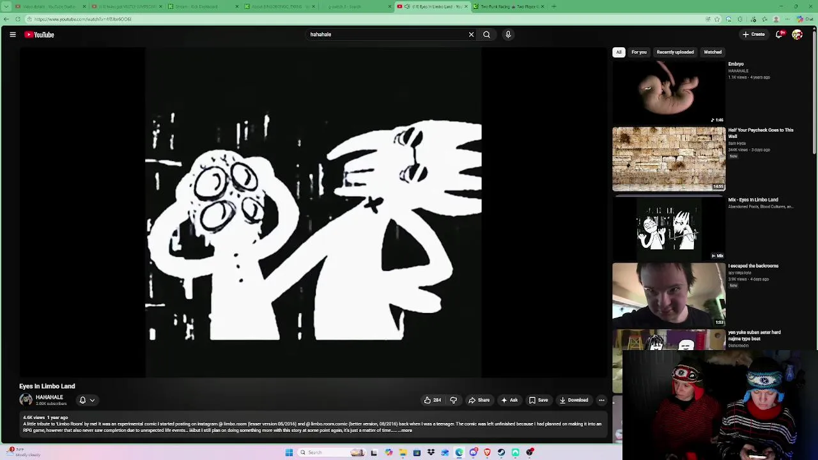
Task: Save the video to a playlist
Action: pos(538,400)
